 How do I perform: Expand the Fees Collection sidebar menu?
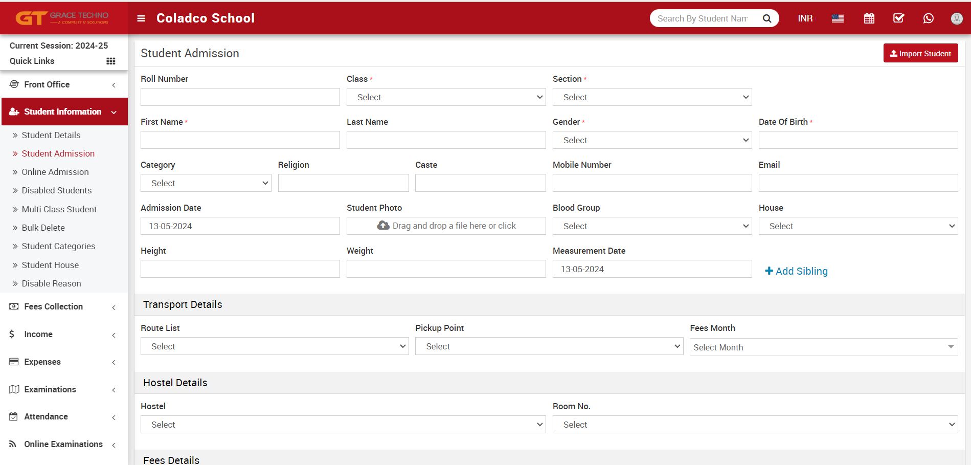click(64, 306)
